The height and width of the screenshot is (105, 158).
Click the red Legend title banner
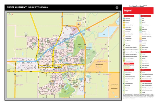click(x=138, y=11)
